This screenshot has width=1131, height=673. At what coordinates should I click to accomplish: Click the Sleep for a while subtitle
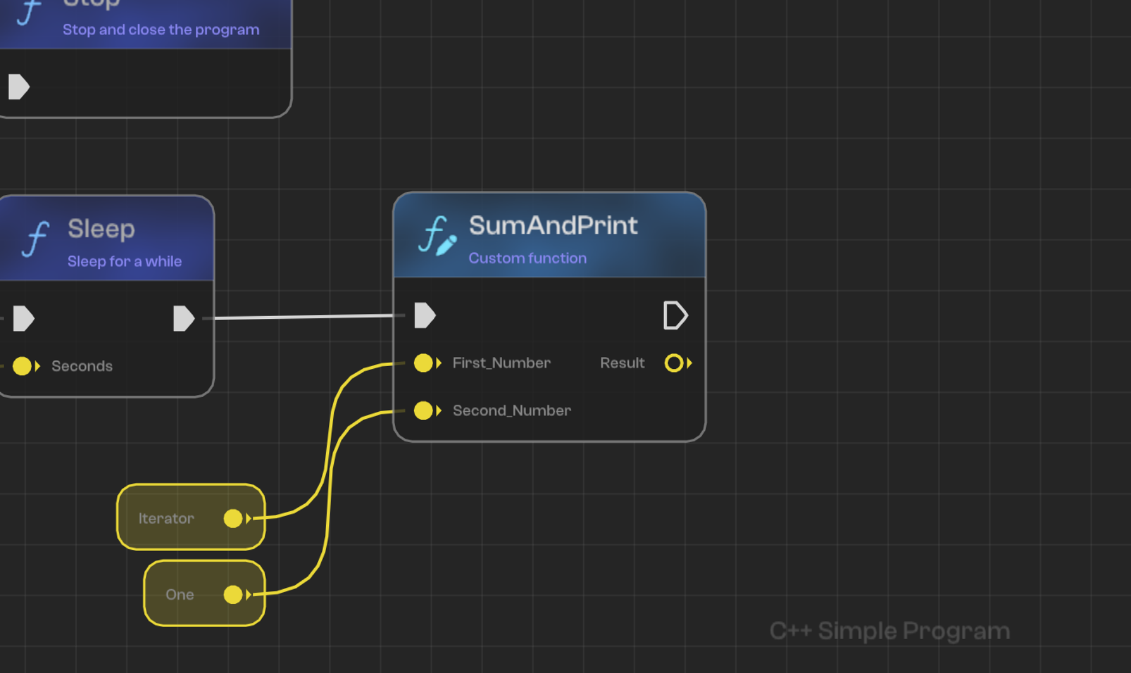click(x=124, y=261)
